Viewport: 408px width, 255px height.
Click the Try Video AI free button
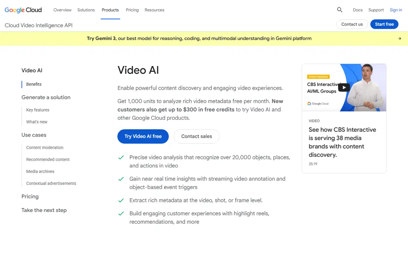click(x=143, y=136)
